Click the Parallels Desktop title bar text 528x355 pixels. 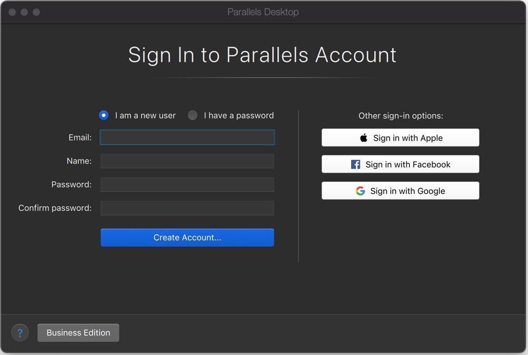pyautogui.click(x=262, y=11)
